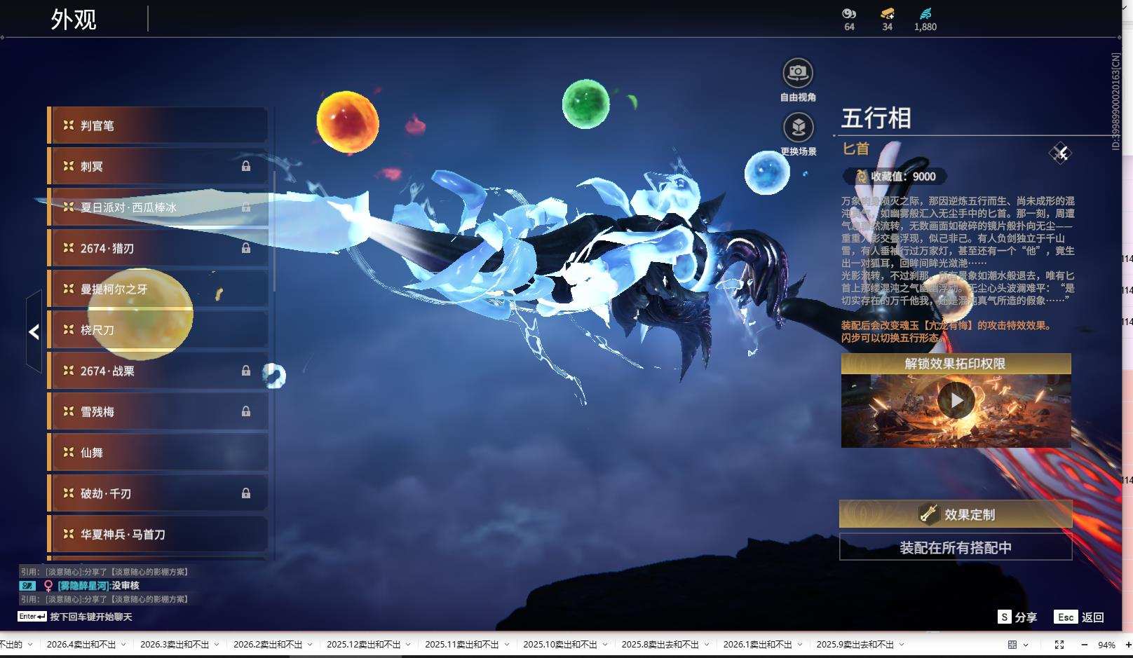Click the cyan channel badge in the chat

click(27, 586)
